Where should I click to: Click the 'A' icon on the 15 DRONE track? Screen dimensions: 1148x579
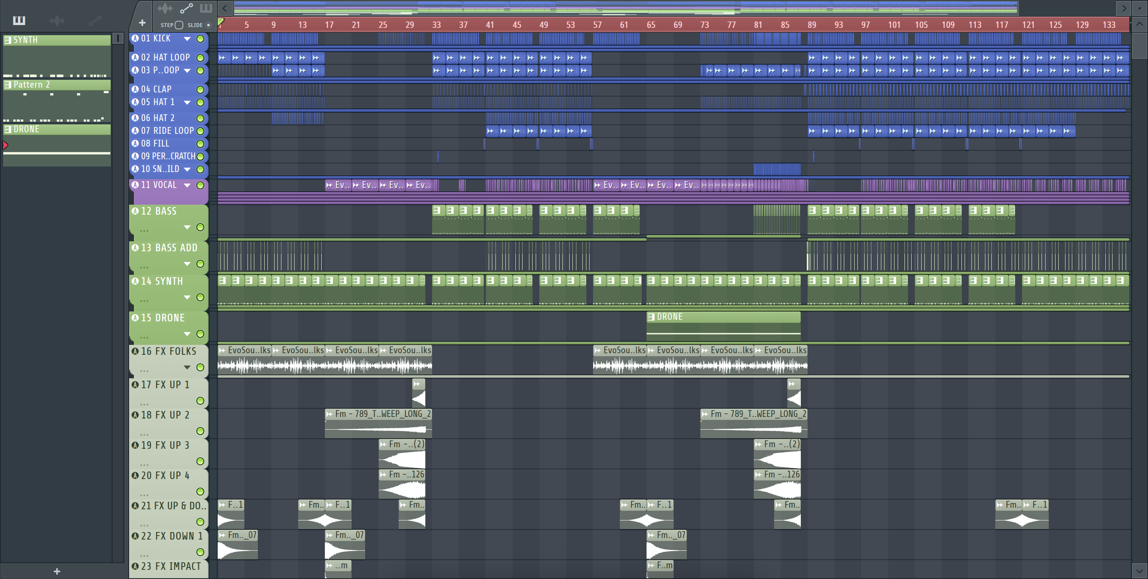[135, 318]
